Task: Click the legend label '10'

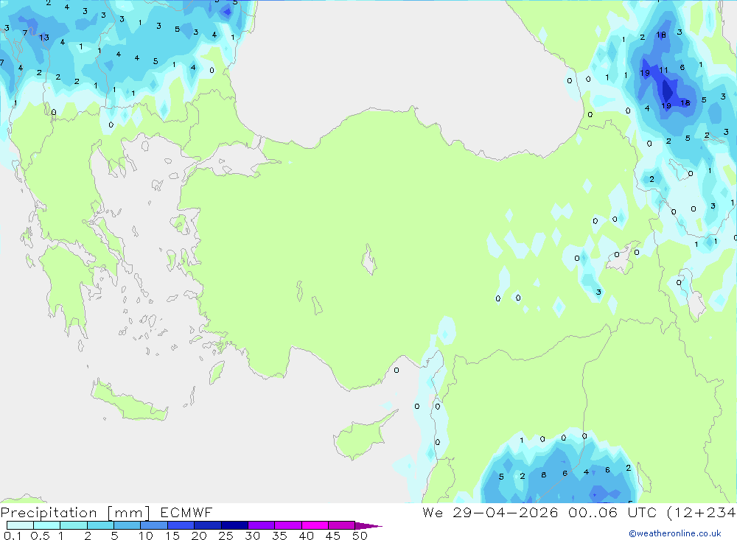Action: click(x=146, y=536)
